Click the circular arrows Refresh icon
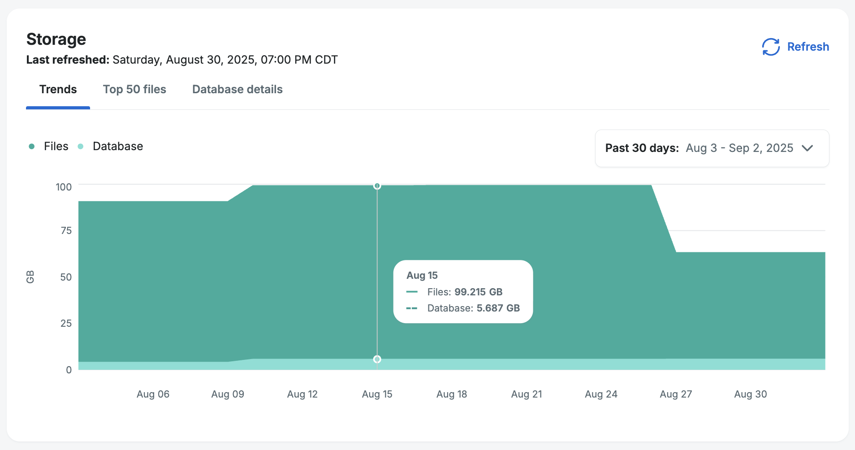The width and height of the screenshot is (855, 450). (771, 47)
